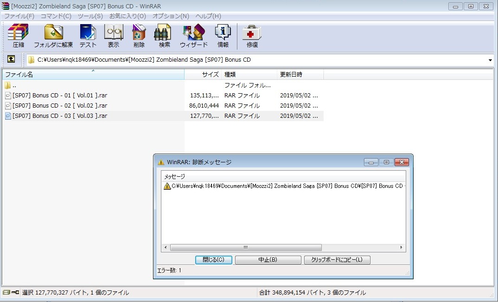Click the '選択 127,770,327 バイト' status text

coord(75,292)
